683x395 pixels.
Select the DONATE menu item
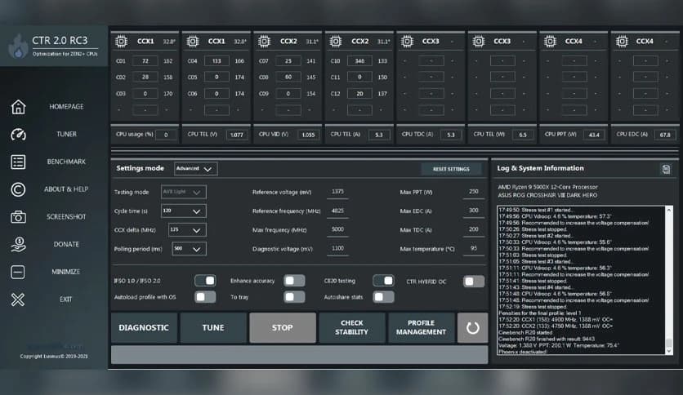pyautogui.click(x=66, y=245)
